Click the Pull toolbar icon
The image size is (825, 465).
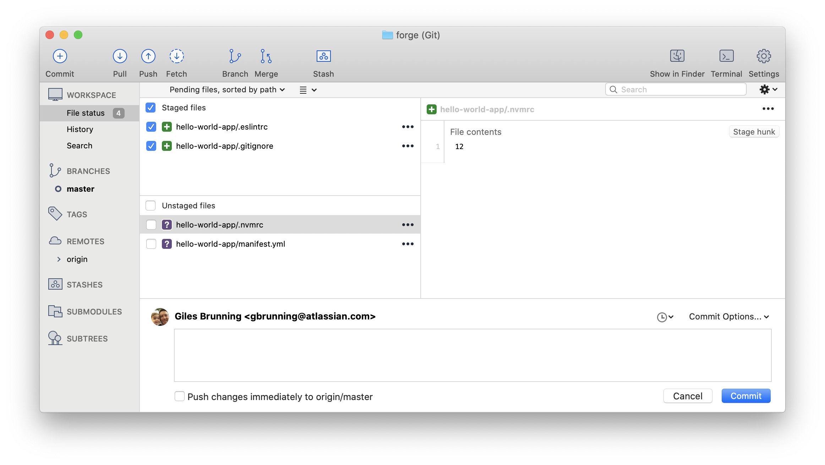(x=120, y=56)
